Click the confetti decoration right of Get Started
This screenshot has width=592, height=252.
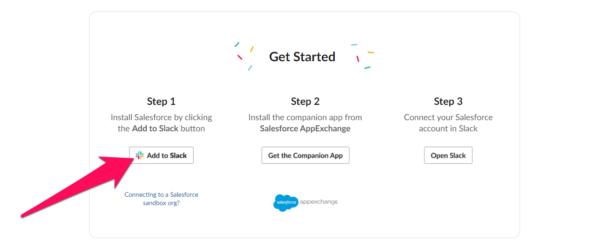tap(363, 57)
